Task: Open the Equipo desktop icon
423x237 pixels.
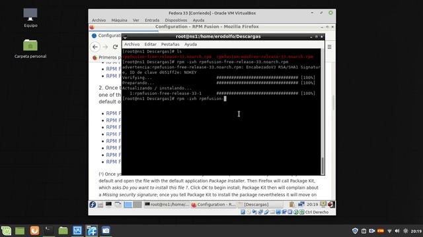Action: (x=30, y=18)
